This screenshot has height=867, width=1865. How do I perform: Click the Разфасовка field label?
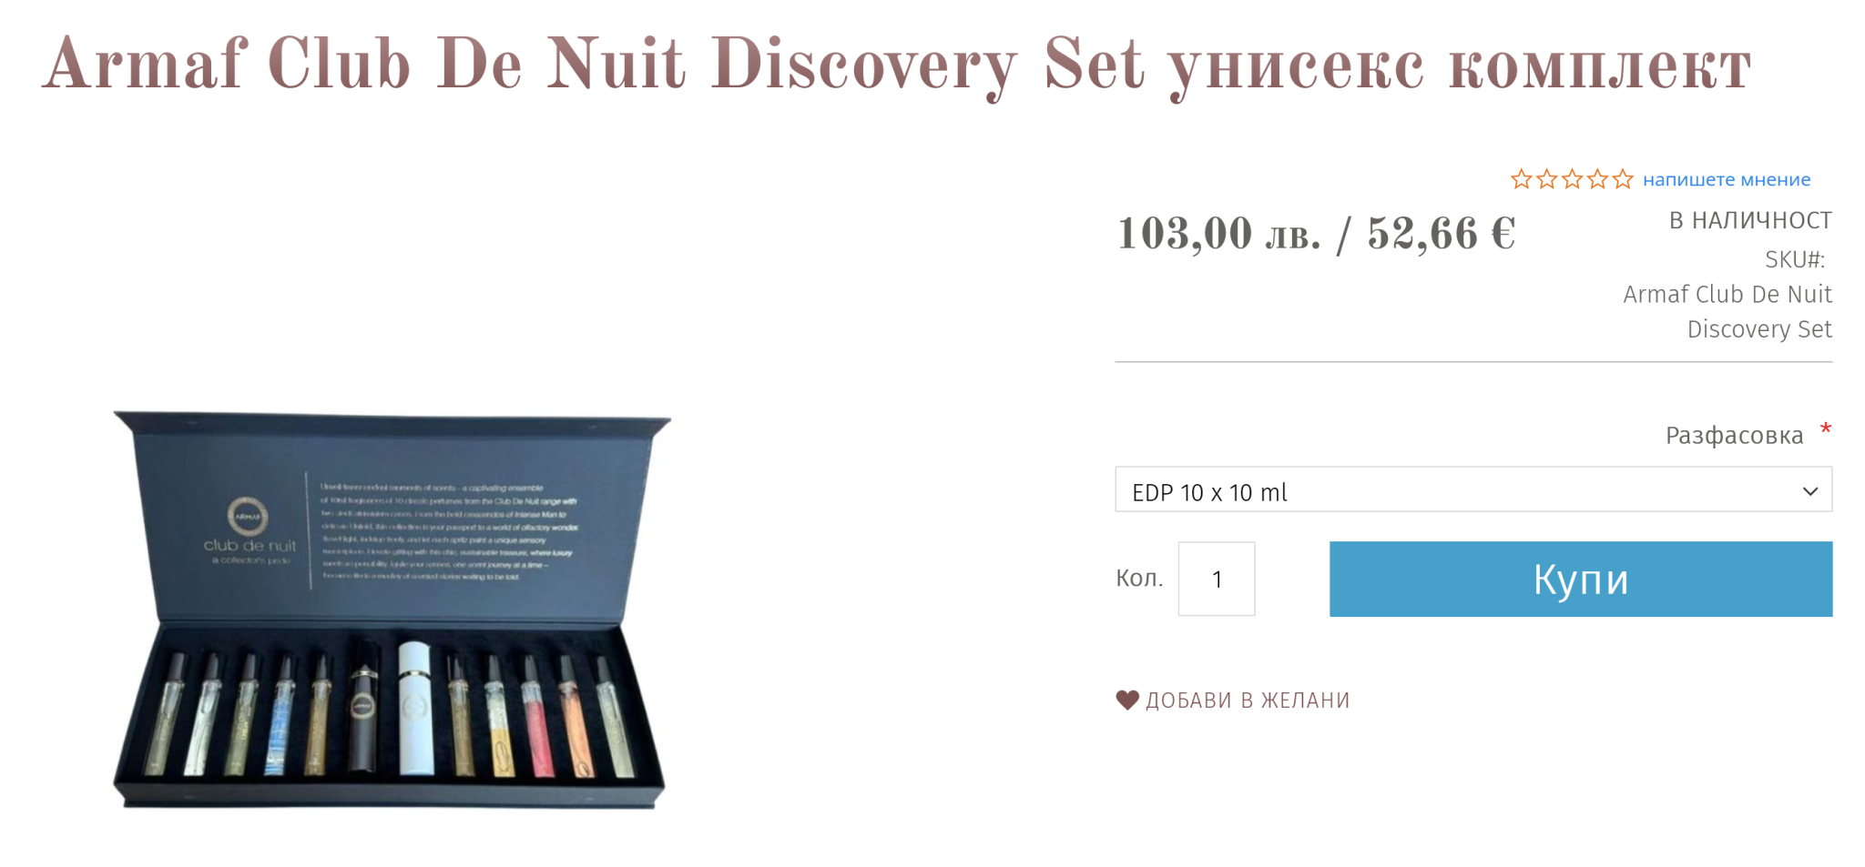[1734, 435]
